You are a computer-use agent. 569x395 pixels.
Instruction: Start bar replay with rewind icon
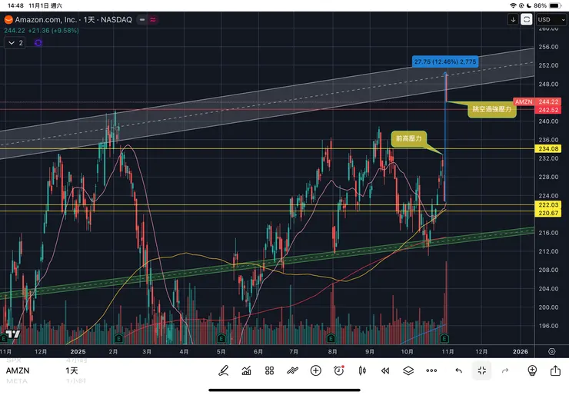point(385,370)
